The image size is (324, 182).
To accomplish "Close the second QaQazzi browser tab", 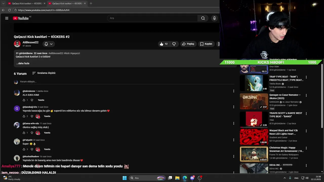I will (85, 4).
